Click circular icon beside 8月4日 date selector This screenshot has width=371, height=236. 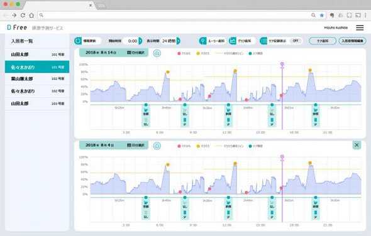(157, 146)
